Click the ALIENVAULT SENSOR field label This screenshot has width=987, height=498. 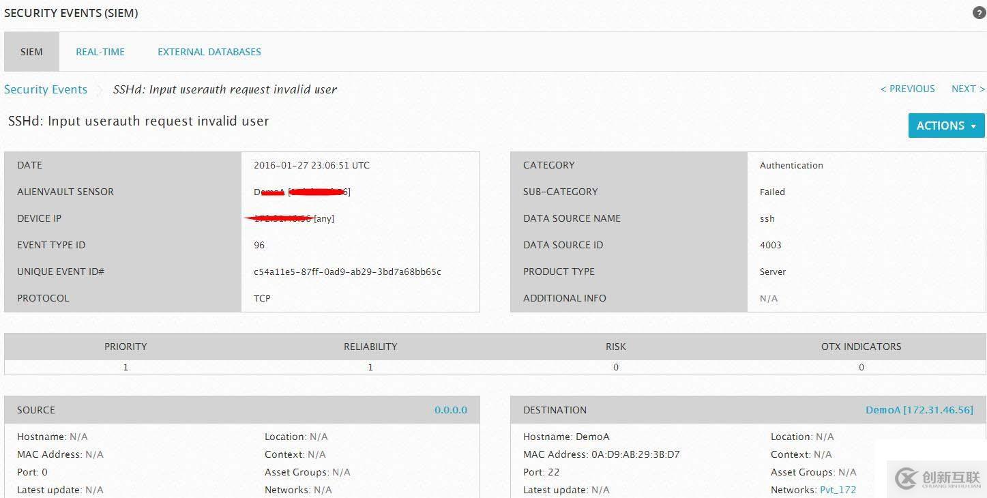[x=65, y=192]
